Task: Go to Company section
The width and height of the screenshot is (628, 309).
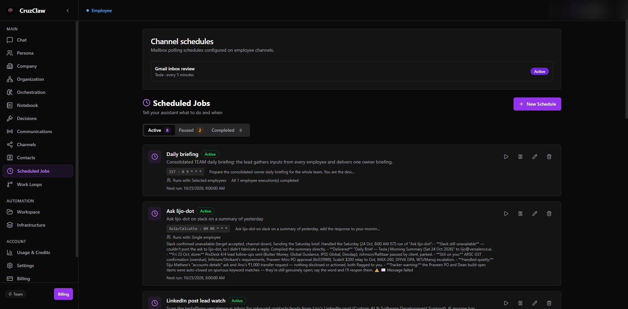Action: (38, 66)
